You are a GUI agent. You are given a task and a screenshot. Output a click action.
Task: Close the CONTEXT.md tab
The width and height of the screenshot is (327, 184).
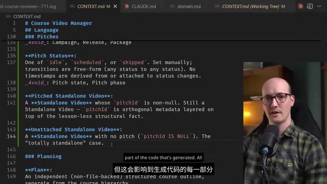click(115, 7)
